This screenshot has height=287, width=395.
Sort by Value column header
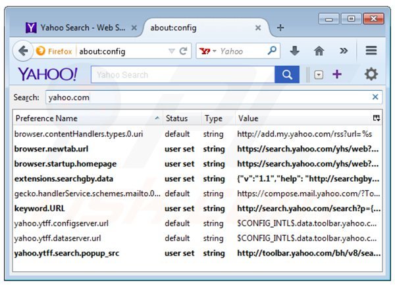pos(303,118)
